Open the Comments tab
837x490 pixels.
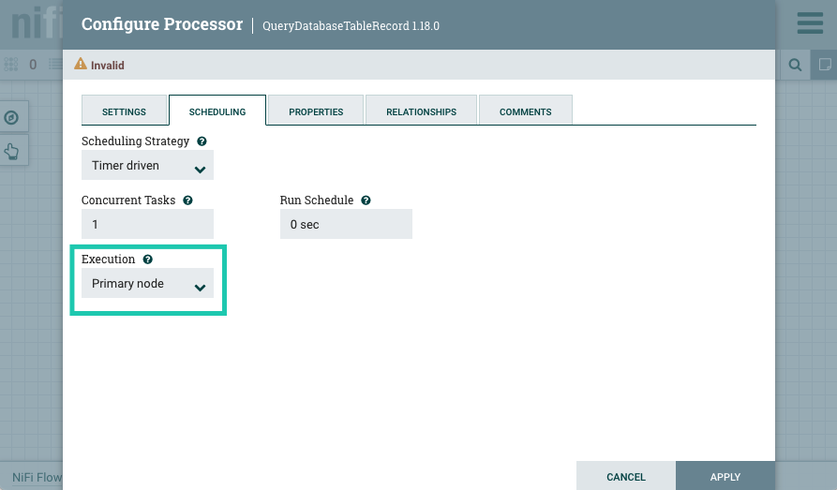coord(525,111)
